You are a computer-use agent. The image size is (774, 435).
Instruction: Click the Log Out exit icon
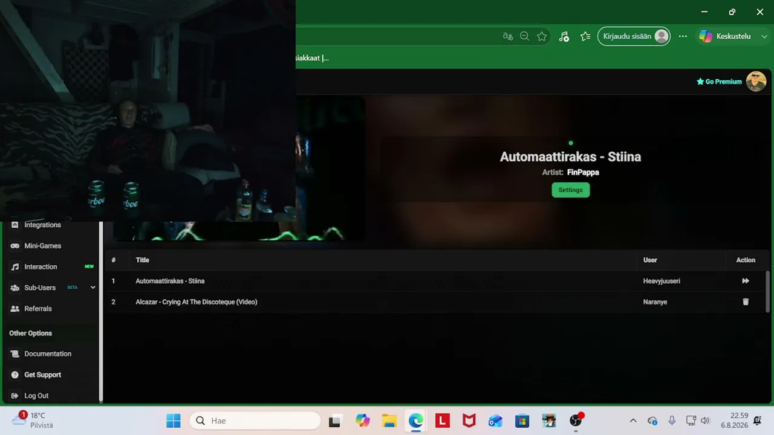click(15, 396)
